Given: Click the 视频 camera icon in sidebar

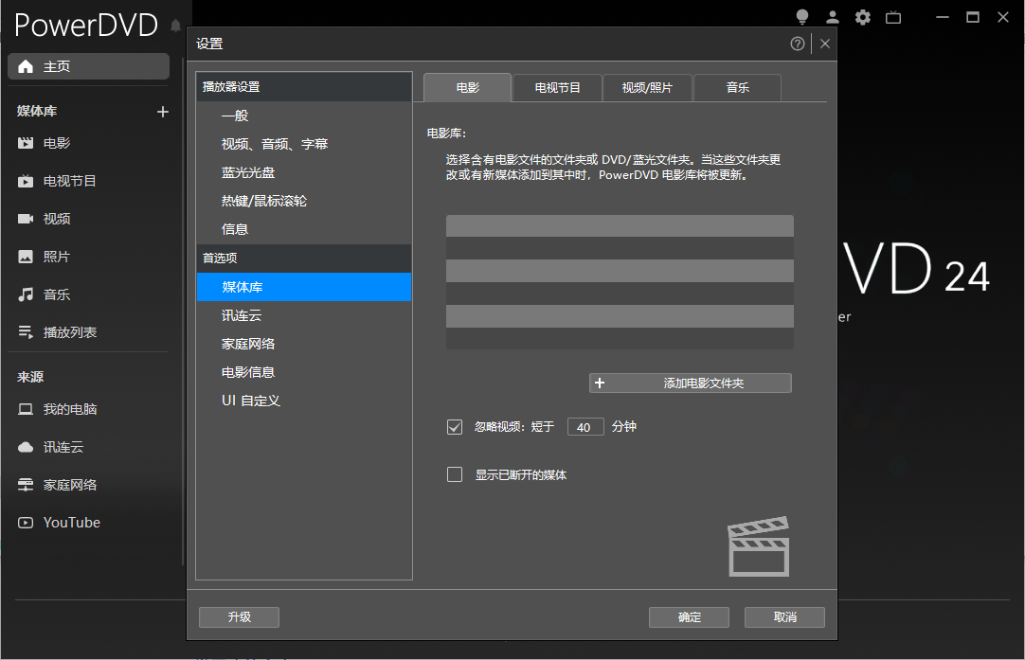Looking at the screenshot, I should (x=26, y=219).
